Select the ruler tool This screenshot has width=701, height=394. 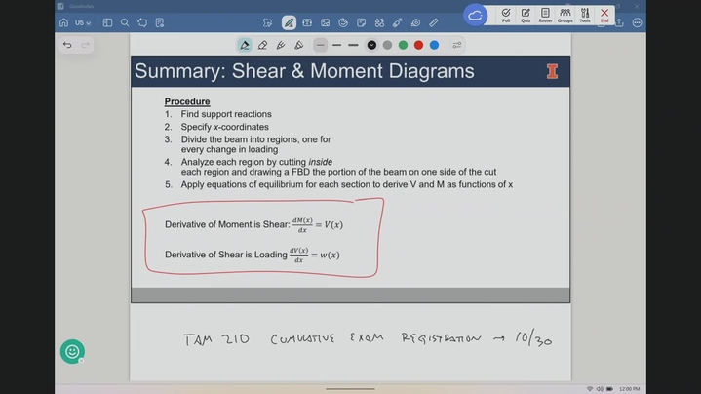pos(434,22)
